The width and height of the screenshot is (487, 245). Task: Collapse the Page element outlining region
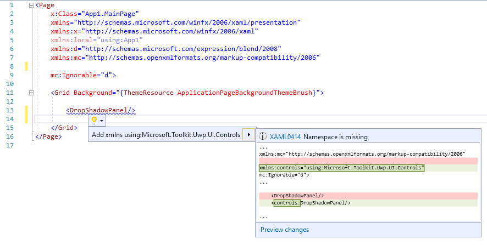[x=31, y=5]
